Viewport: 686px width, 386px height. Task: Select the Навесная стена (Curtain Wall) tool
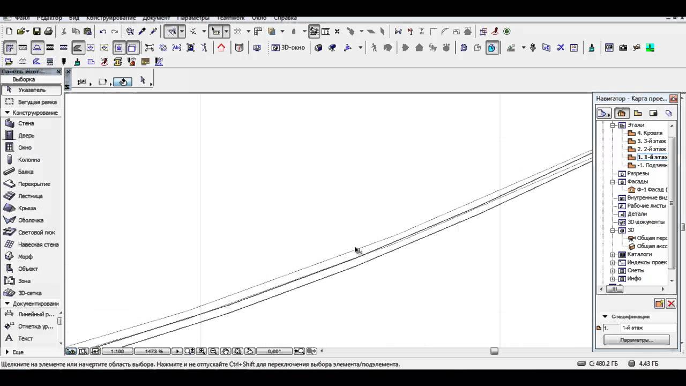pos(31,244)
